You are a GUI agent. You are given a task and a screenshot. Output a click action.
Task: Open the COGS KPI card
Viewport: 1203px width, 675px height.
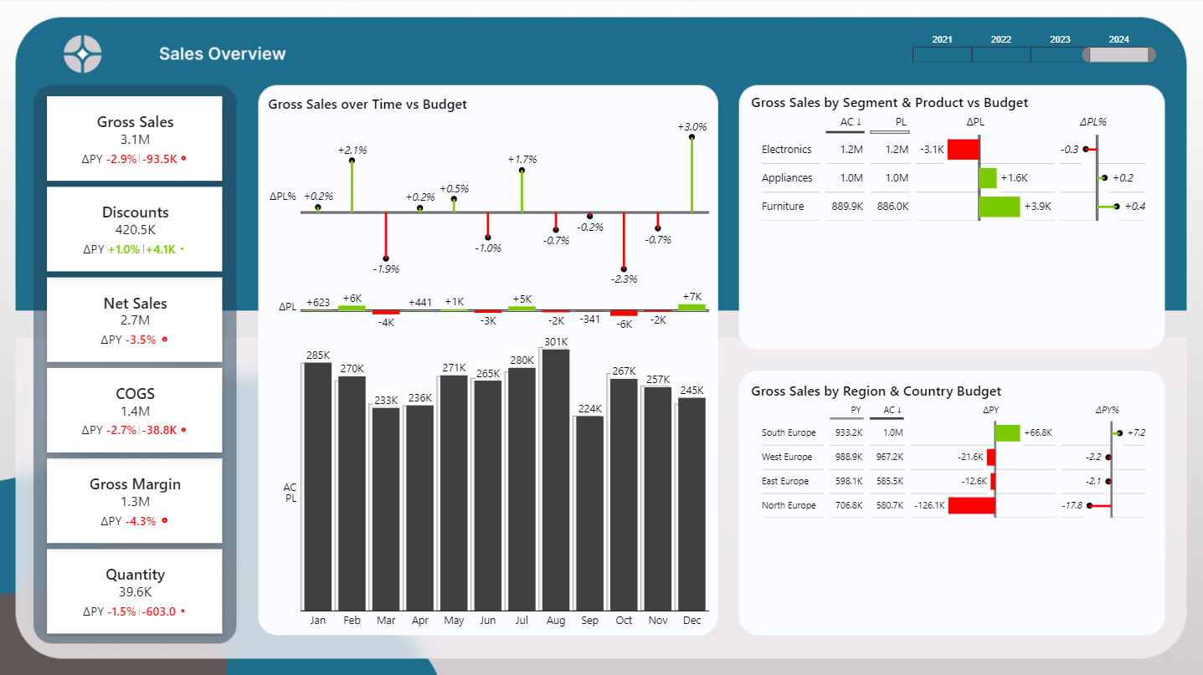click(x=135, y=410)
